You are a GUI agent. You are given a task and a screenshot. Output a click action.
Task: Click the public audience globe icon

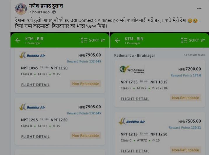(54, 12)
